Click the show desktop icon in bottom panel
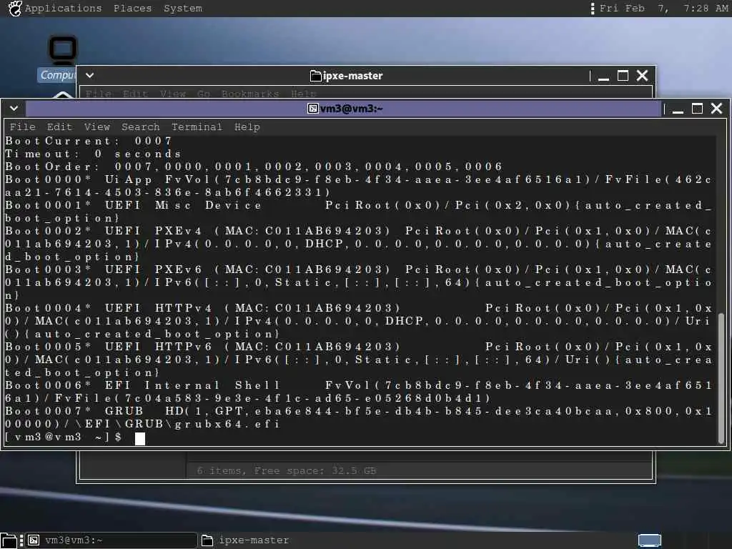 click(x=9, y=540)
